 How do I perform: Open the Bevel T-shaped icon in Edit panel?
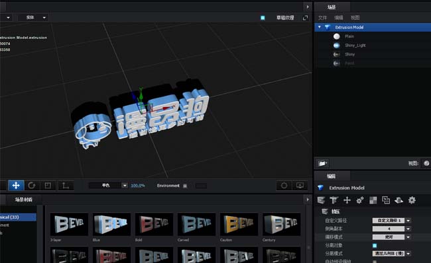[x=334, y=200]
